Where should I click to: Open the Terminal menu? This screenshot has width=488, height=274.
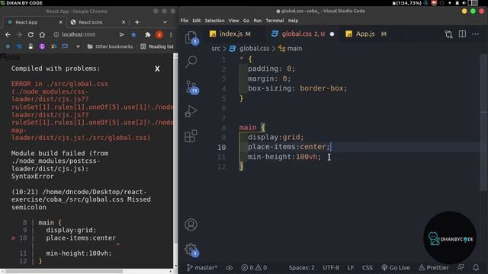(x=274, y=21)
